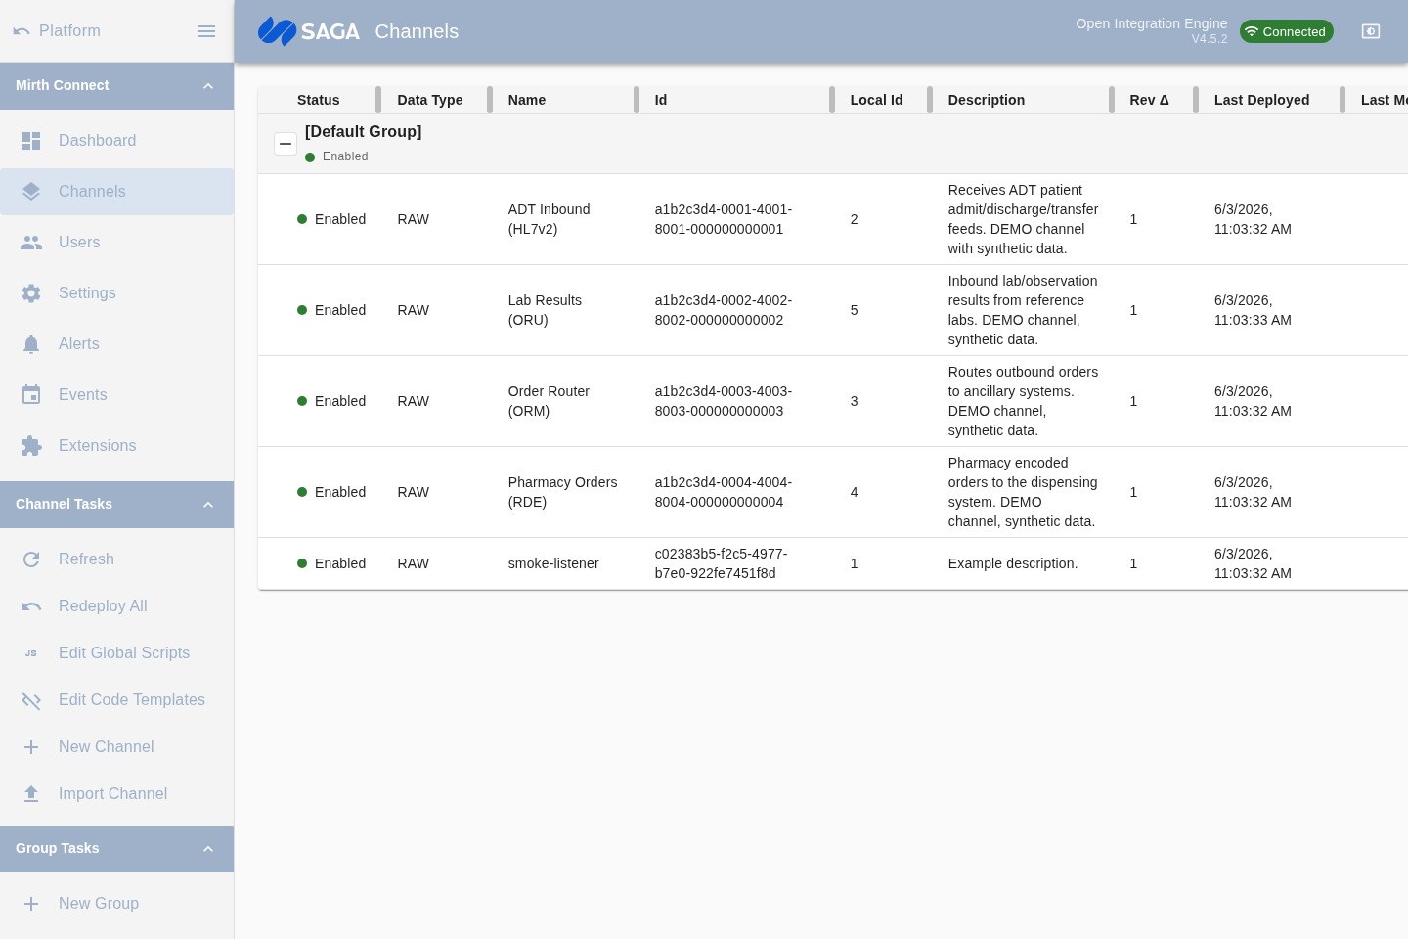Collapse the Default Group rows

click(x=286, y=144)
